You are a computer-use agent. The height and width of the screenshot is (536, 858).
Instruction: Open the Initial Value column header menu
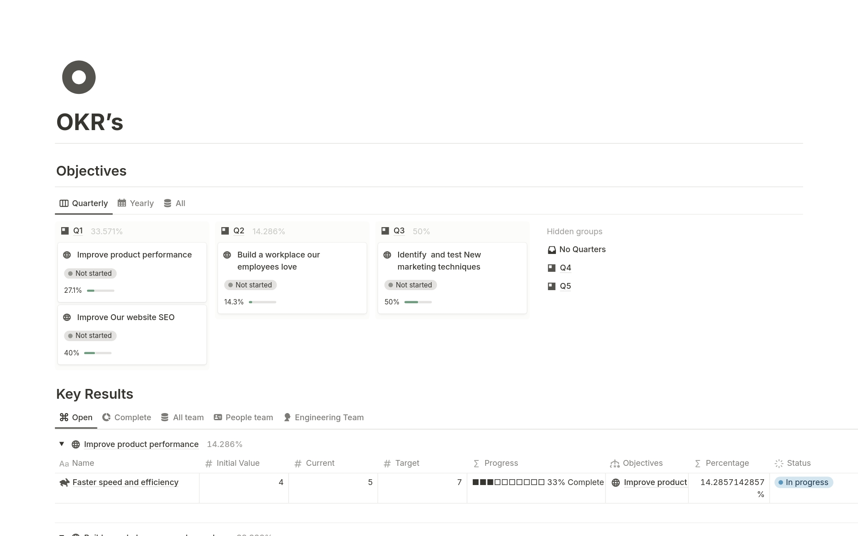point(238,463)
